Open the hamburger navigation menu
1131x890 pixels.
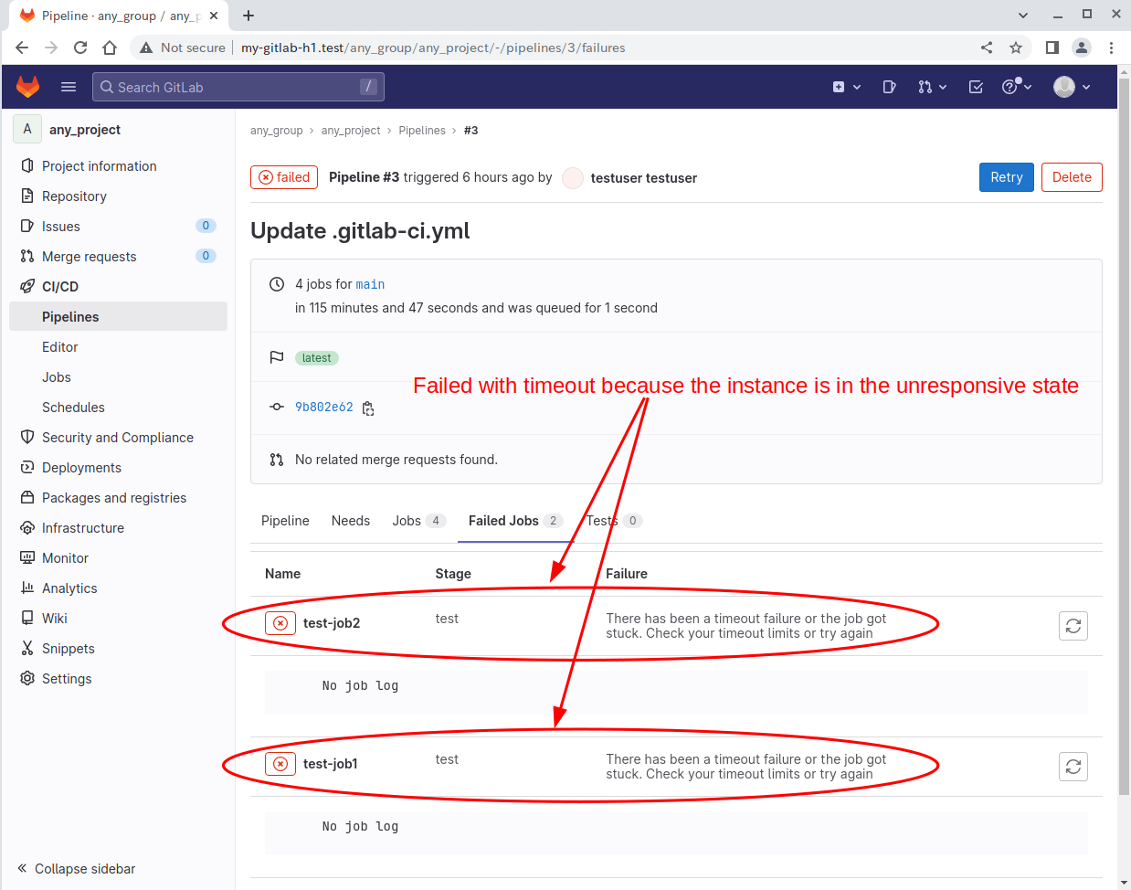coord(69,87)
